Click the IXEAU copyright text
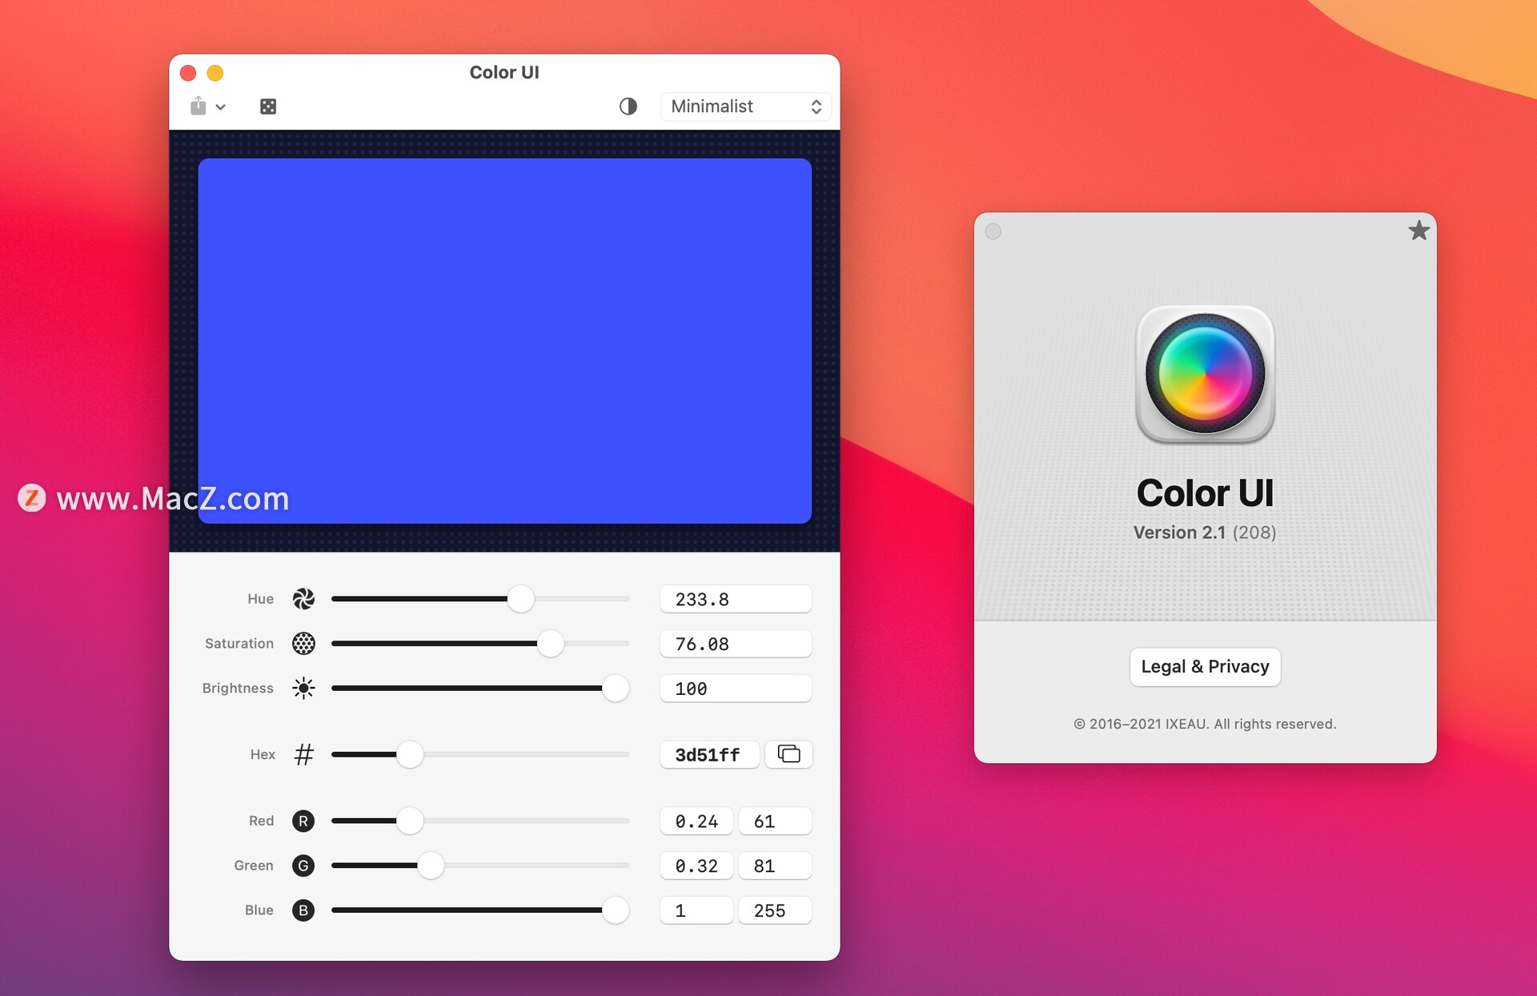 click(x=1205, y=724)
